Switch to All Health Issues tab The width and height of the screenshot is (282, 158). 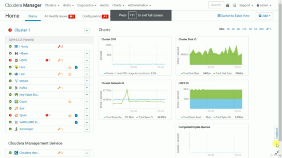point(60,16)
